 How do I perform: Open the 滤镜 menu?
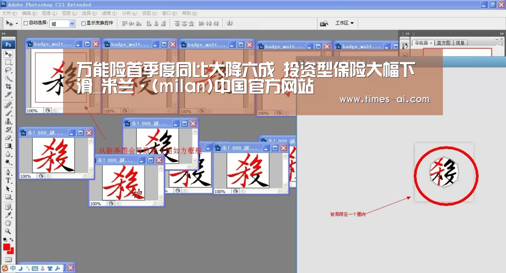109,13
